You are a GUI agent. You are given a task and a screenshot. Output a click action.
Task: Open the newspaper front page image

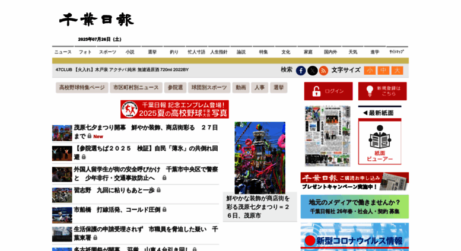click(328, 136)
